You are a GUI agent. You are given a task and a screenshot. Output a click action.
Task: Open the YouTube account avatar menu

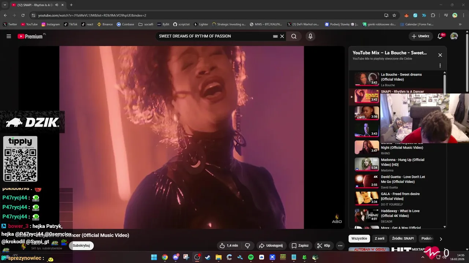click(x=454, y=36)
